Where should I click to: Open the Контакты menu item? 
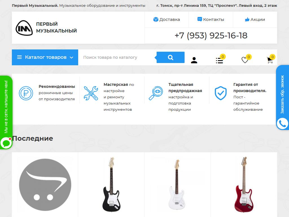(211, 19)
